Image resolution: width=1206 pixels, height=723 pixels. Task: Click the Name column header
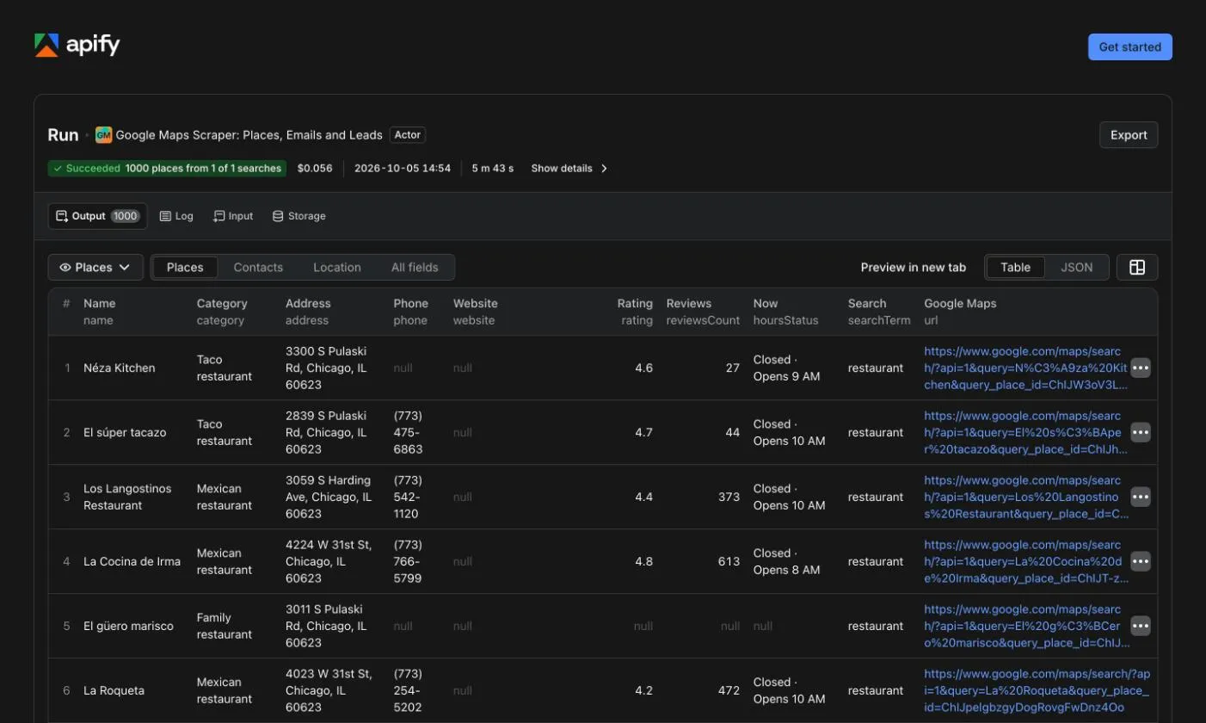(99, 312)
